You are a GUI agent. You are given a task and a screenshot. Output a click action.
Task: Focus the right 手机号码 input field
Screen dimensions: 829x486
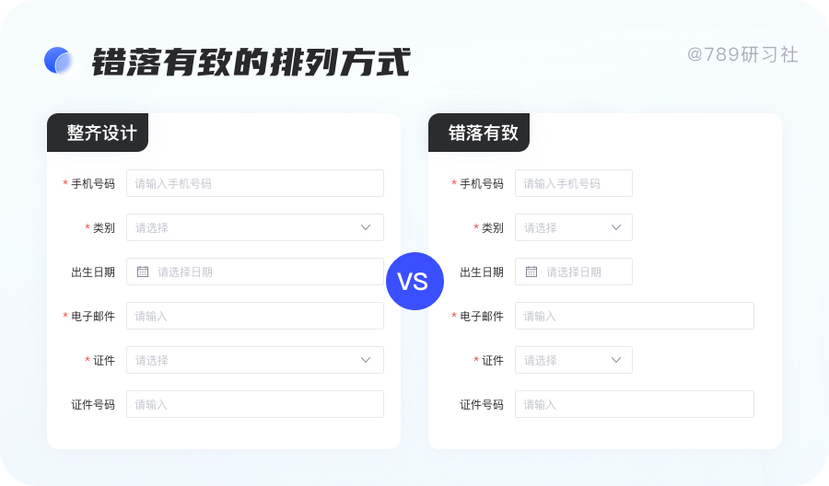(574, 183)
